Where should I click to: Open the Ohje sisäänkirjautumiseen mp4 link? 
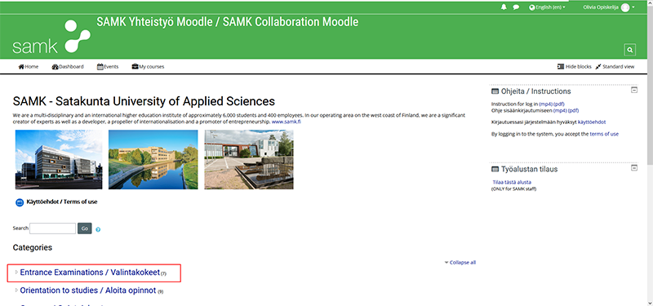pyautogui.click(x=560, y=110)
